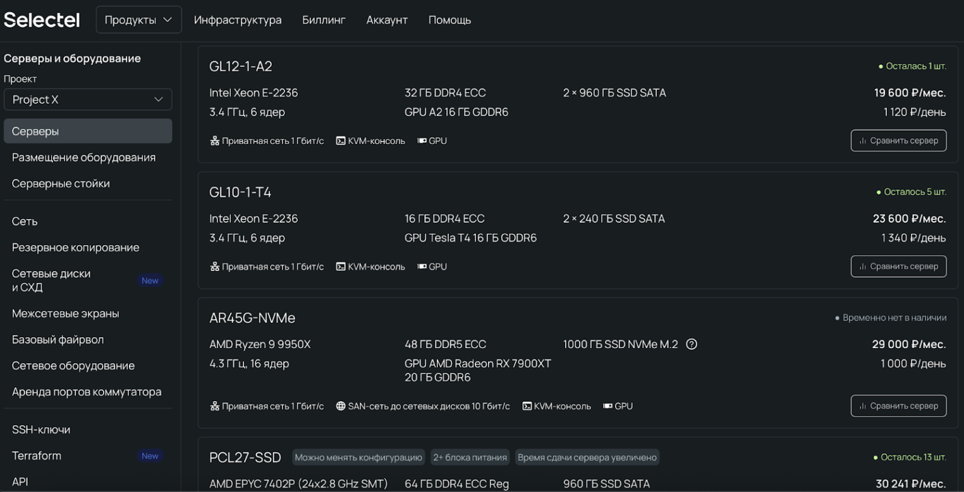This screenshot has height=492, width=964.
Task: Click private network icon in GL12-1-A2 card
Action: (214, 141)
